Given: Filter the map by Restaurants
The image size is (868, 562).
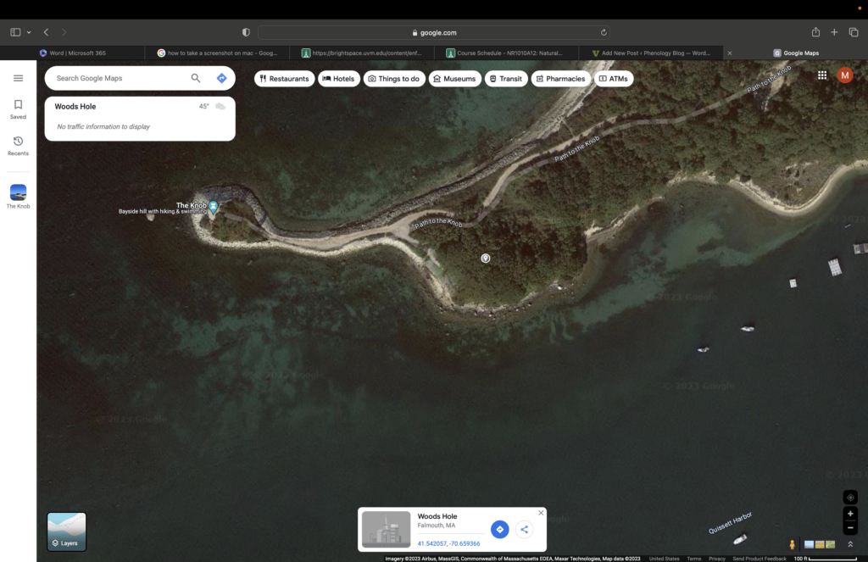Looking at the screenshot, I should [285, 79].
